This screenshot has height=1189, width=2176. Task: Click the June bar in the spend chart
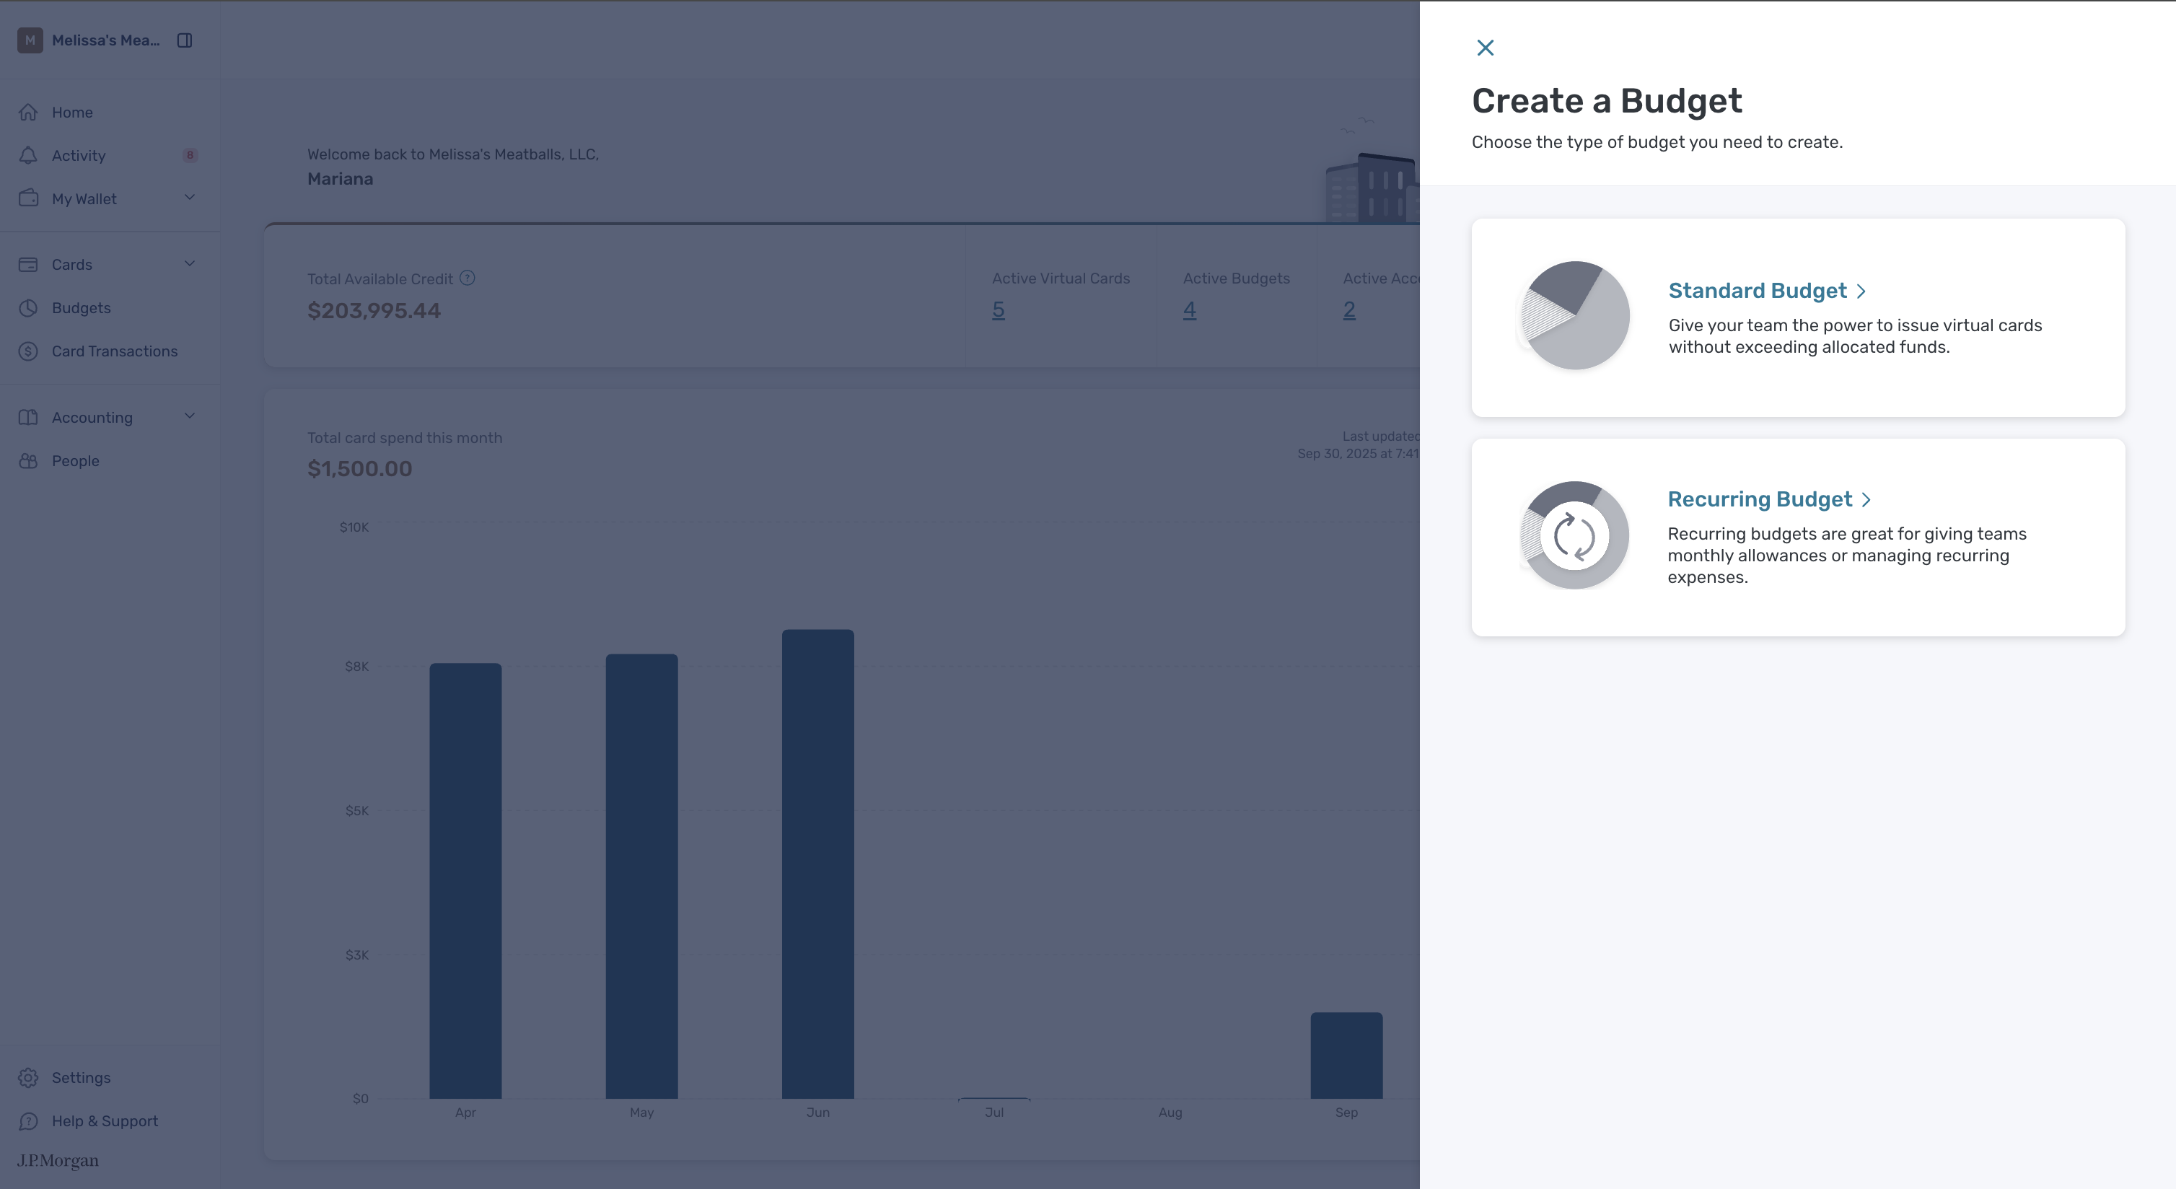[x=817, y=864]
